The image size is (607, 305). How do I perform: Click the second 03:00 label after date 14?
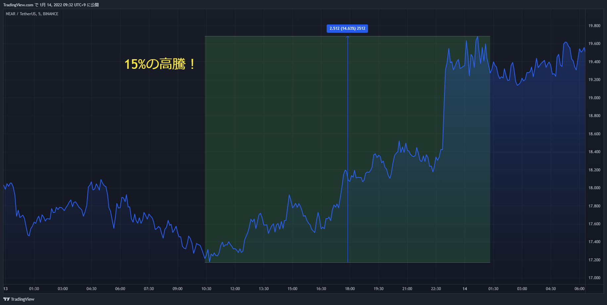coord(522,289)
